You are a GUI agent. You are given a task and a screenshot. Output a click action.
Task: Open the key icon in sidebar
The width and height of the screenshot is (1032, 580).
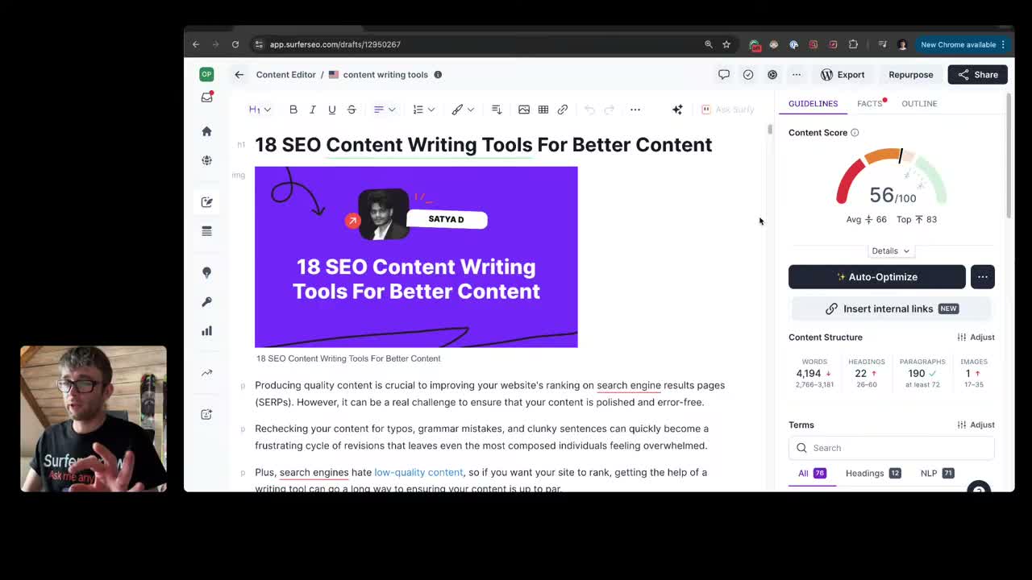click(x=206, y=302)
